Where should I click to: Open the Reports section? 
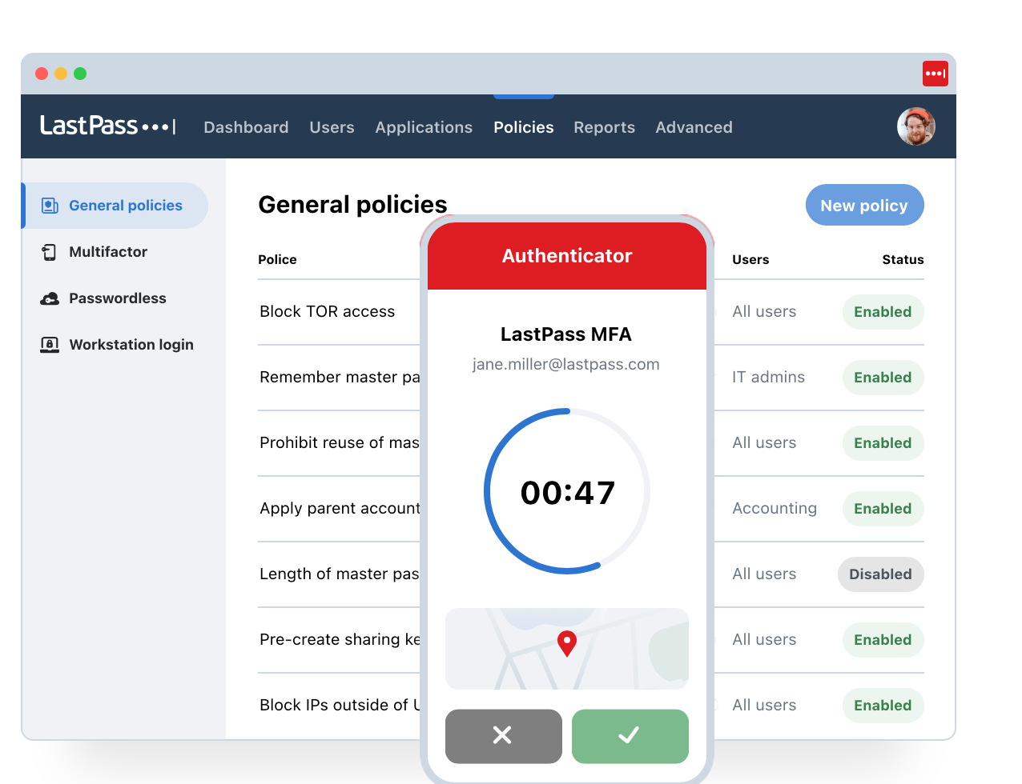pyautogui.click(x=604, y=126)
